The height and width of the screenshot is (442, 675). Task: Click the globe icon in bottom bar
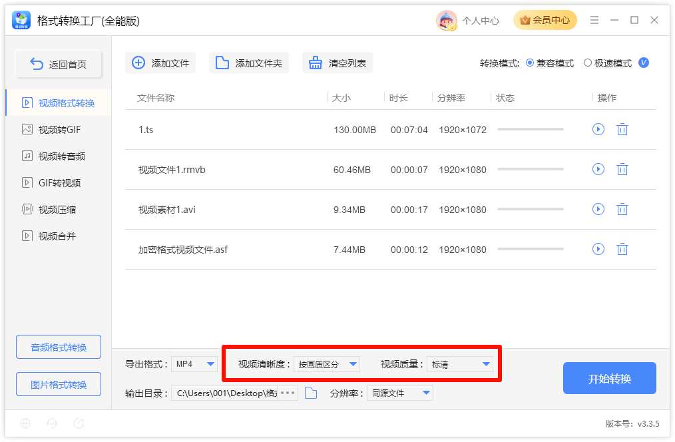click(x=25, y=423)
